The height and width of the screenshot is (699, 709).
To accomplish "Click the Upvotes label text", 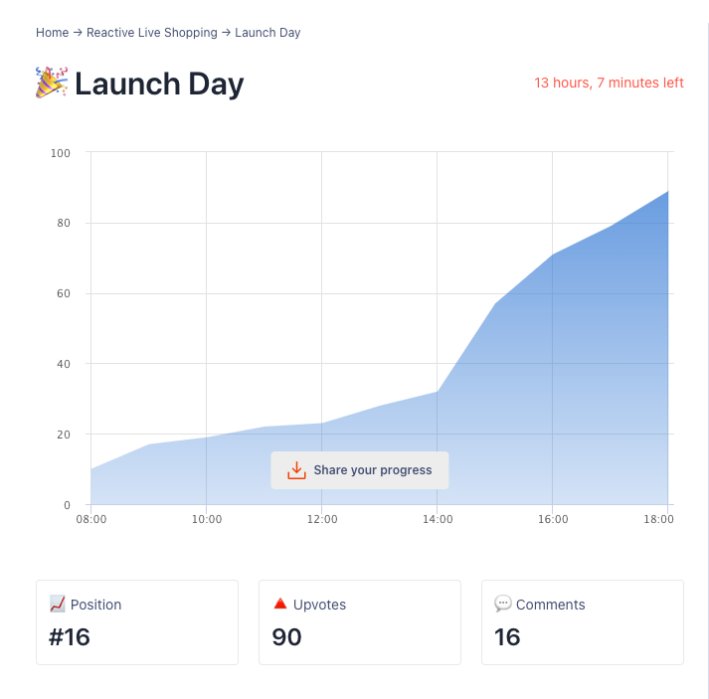I will [x=319, y=605].
